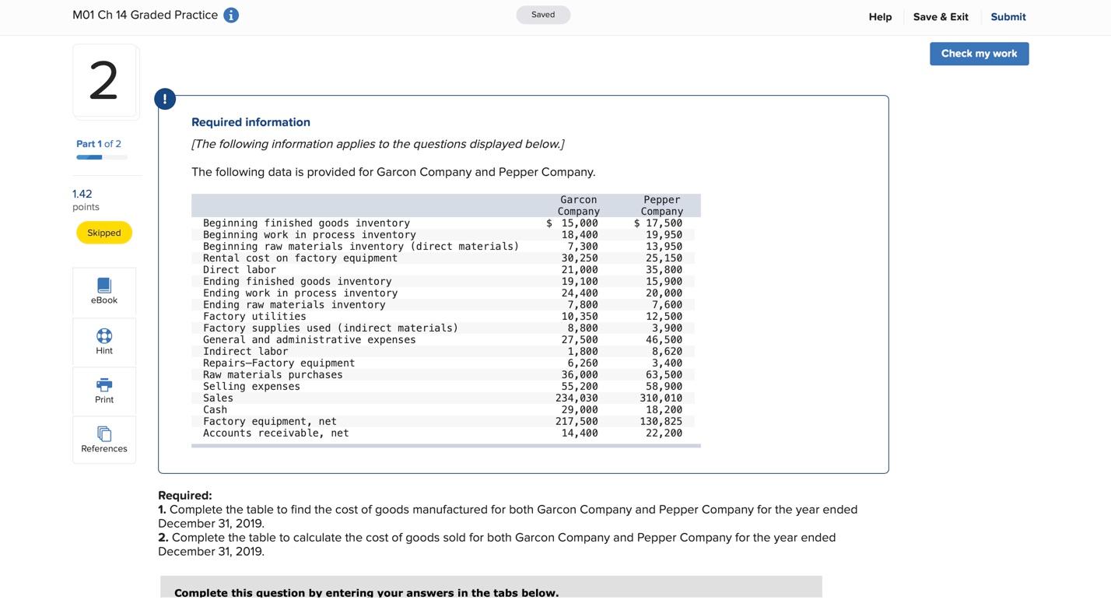
Task: Click the M01 Ch 14 Graded Practice title
Action: [145, 15]
